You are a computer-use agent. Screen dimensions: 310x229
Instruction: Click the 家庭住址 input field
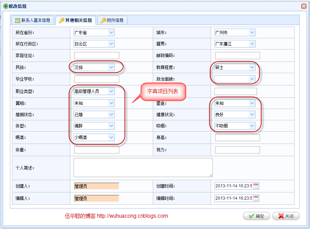coord(97,55)
